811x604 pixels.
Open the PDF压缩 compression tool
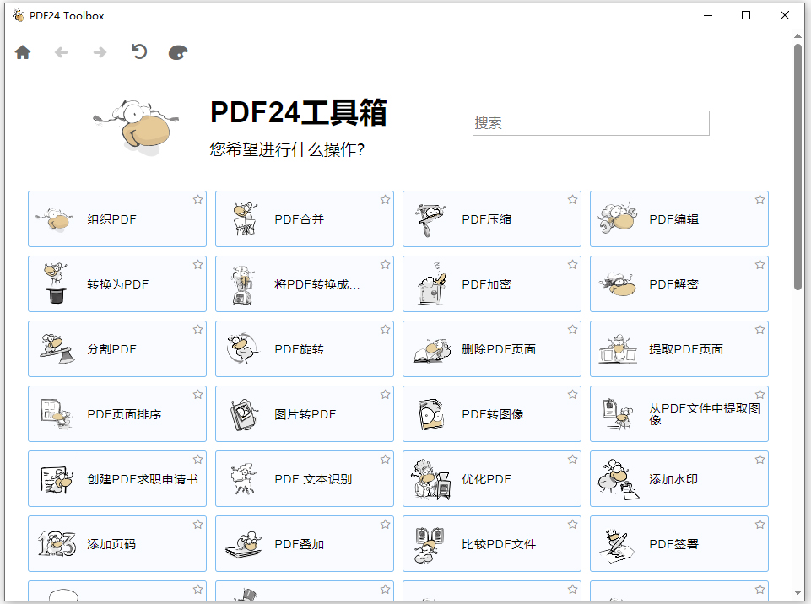(x=491, y=218)
